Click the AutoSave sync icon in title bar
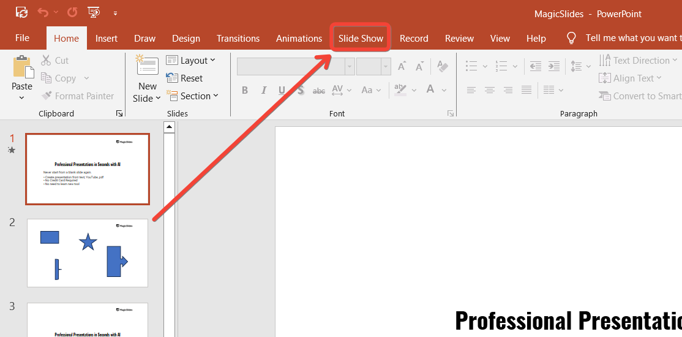Screen dimensions: 682x337 [22, 13]
